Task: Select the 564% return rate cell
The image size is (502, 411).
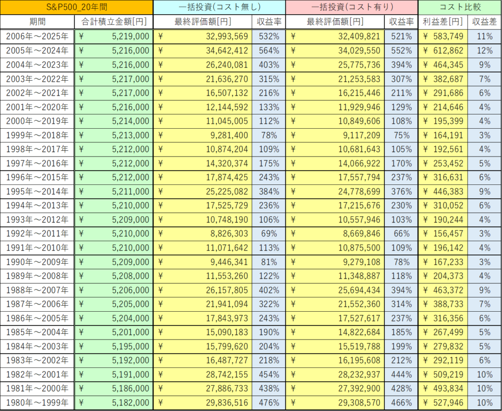Action: pyautogui.click(x=269, y=50)
